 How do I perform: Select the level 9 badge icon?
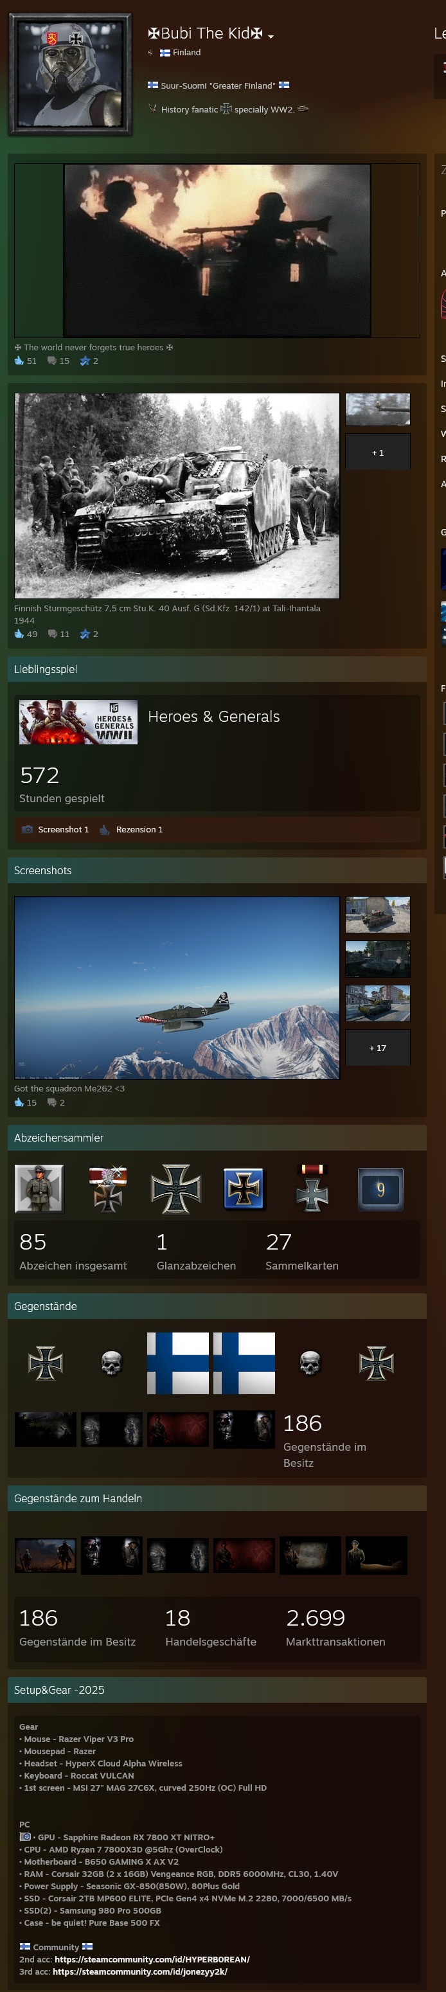coord(380,1189)
